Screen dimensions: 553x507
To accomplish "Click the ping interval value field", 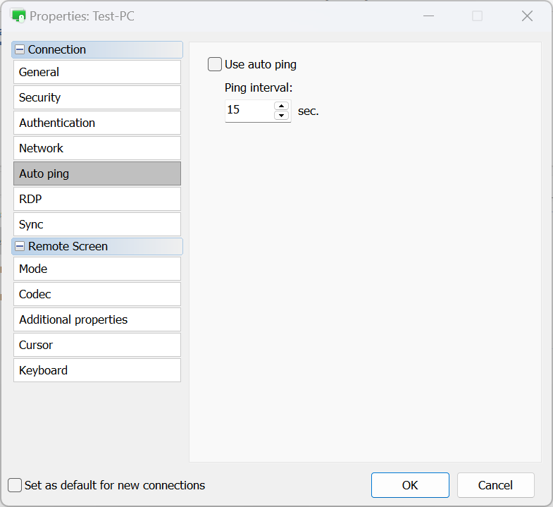I will pos(248,111).
